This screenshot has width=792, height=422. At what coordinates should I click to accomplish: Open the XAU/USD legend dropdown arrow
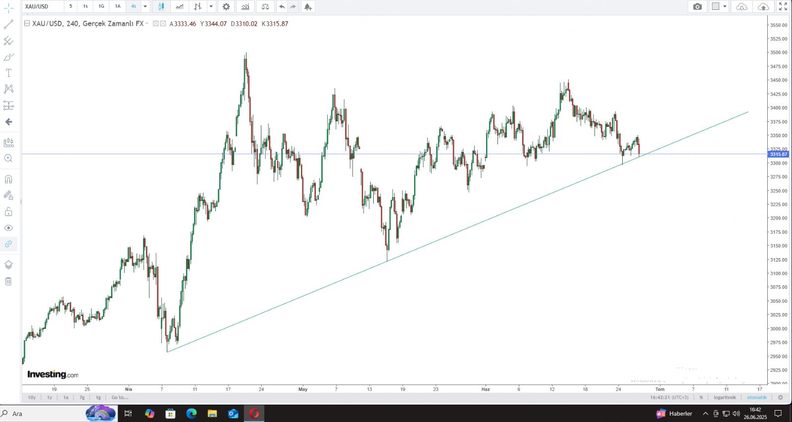click(147, 24)
